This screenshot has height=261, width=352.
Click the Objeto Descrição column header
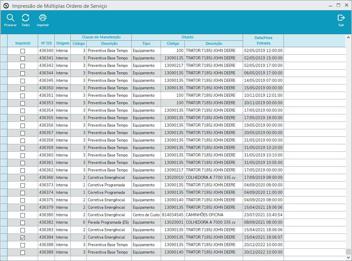214,44
